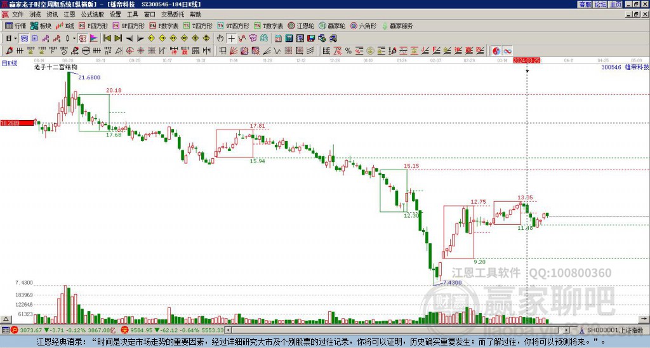The width and height of the screenshot is (650, 348).
Task: Click the 日K线 label
Action: (x=10, y=64)
